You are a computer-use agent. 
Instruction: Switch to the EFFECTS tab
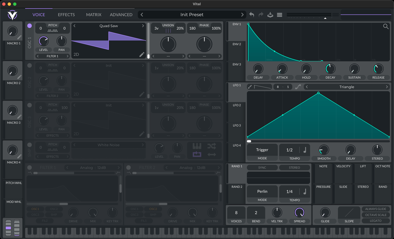point(66,15)
